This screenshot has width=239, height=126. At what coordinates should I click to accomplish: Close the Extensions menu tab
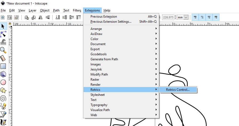click(92, 10)
